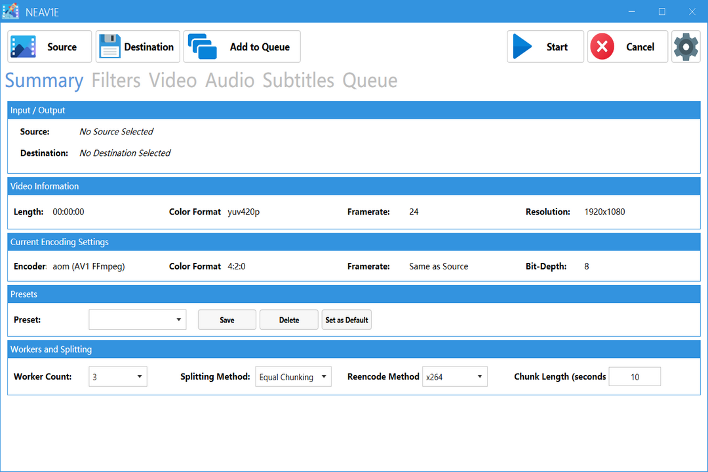Image resolution: width=708 pixels, height=472 pixels.
Task: Expand the Worker Count dropdown
Action: [x=117, y=376]
